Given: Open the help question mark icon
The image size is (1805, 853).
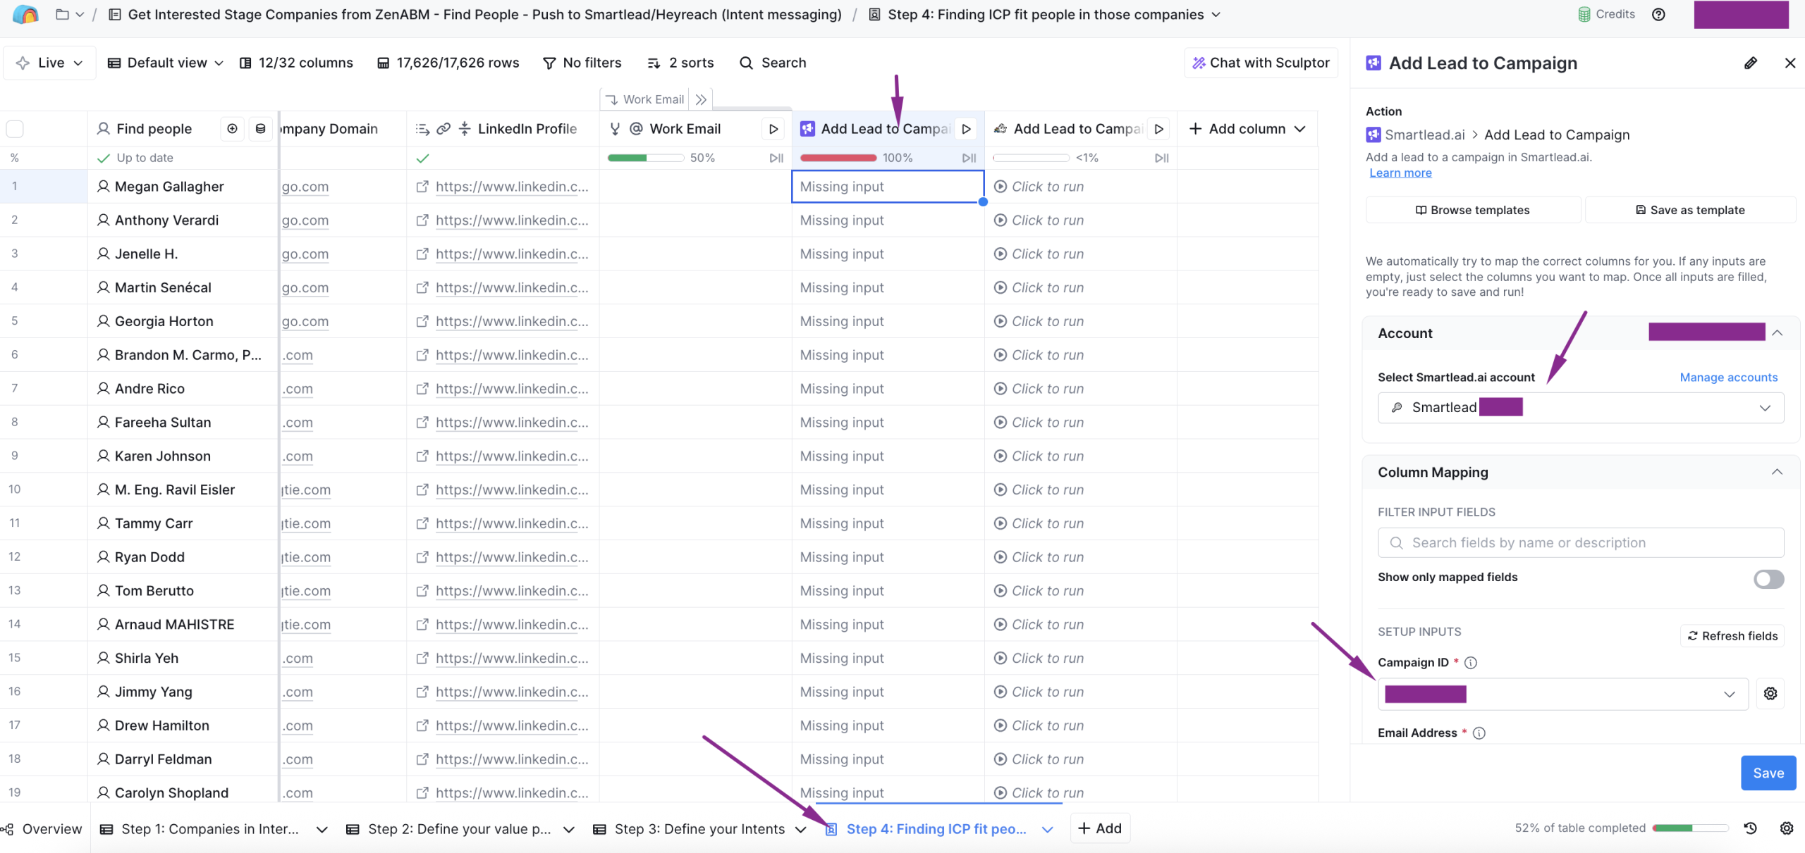Looking at the screenshot, I should (x=1658, y=14).
